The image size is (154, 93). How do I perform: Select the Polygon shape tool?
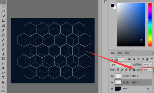(3, 87)
